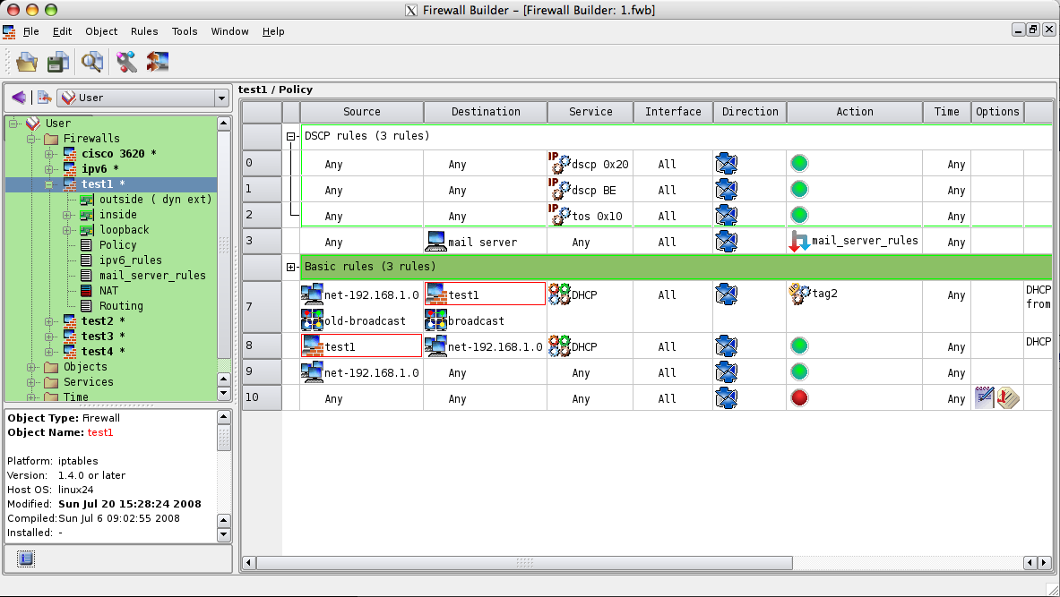Click the Destination column header
The height and width of the screenshot is (597, 1060).
486,112
